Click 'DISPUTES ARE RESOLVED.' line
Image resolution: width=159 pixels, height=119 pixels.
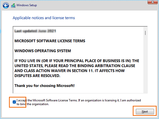coord(37,76)
